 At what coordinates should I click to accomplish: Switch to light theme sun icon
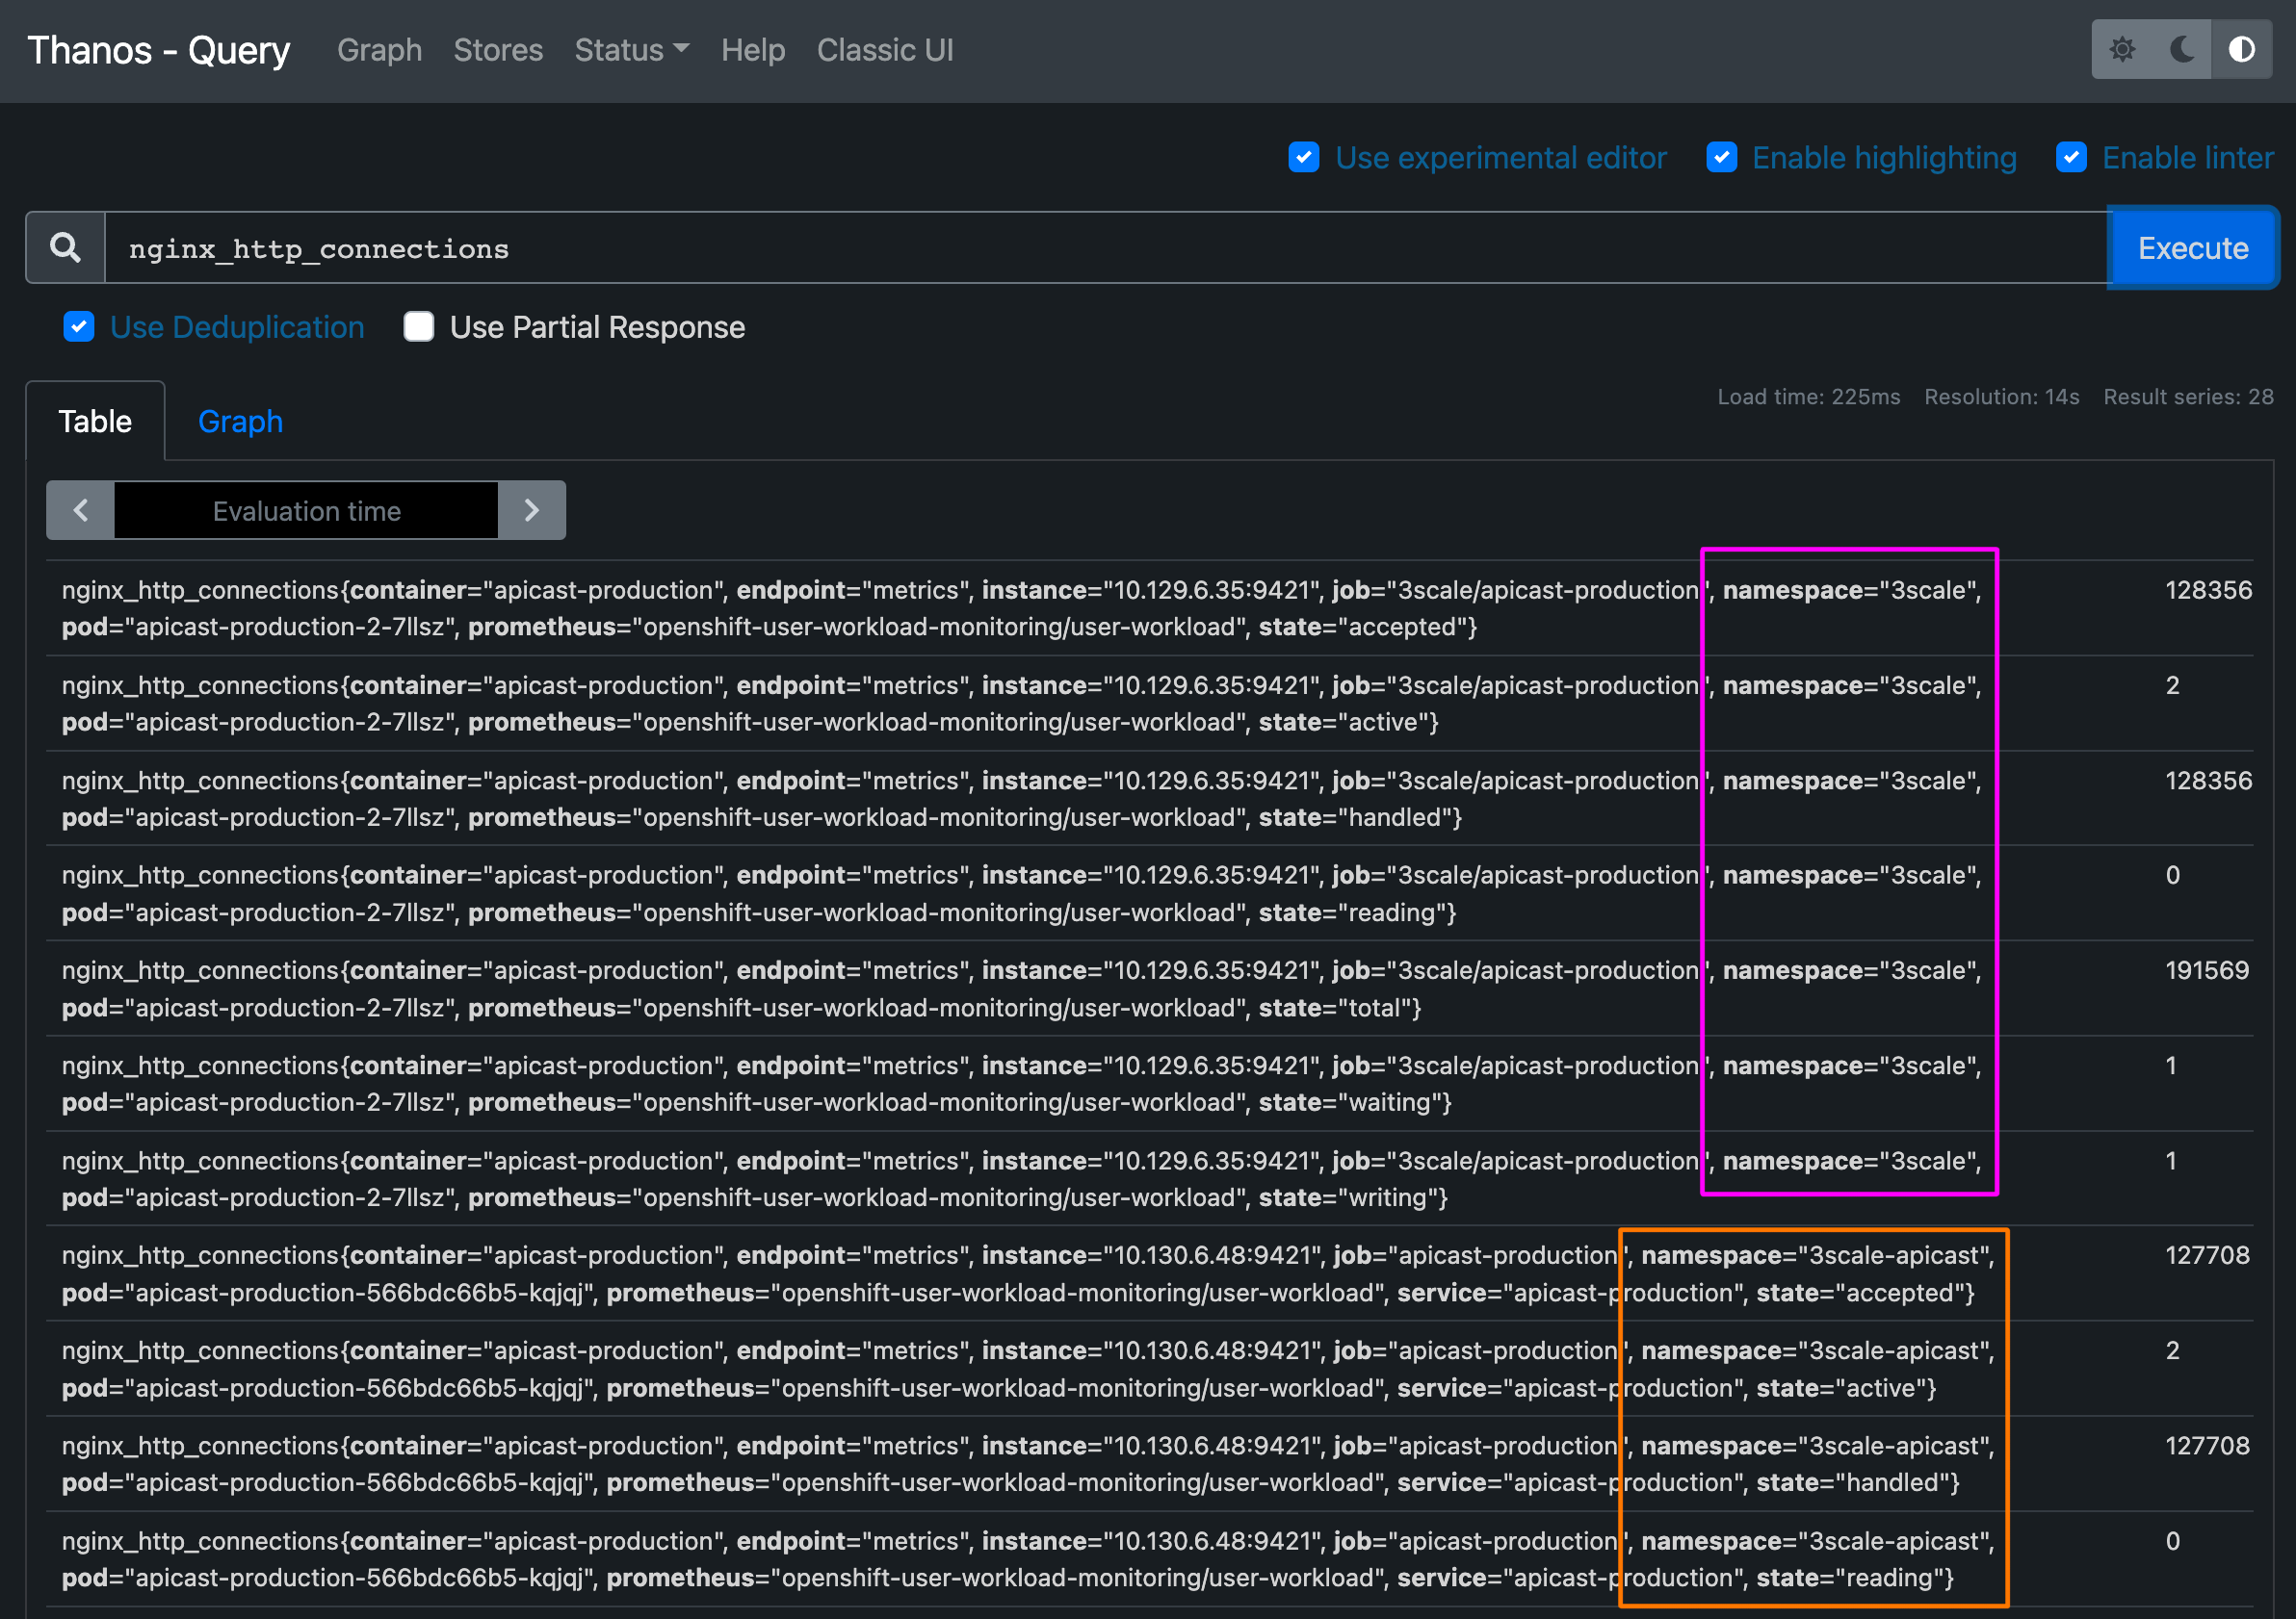[x=2122, y=49]
